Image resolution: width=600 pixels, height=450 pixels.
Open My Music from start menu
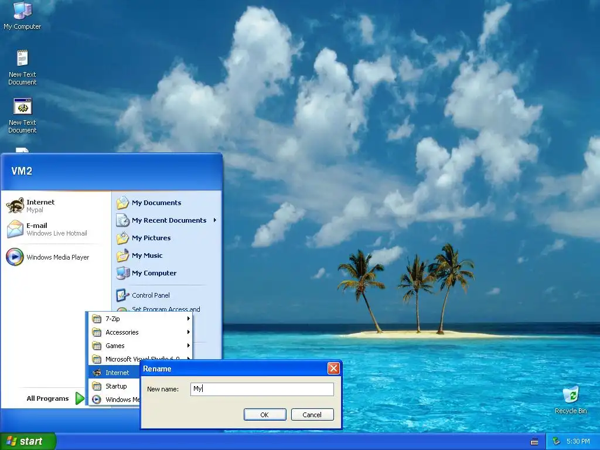click(x=147, y=255)
